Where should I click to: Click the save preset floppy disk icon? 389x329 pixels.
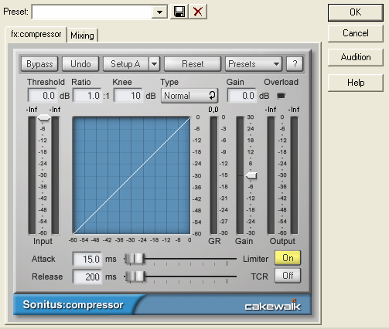click(x=179, y=12)
